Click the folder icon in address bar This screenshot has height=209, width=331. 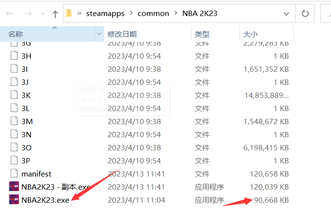coord(69,13)
